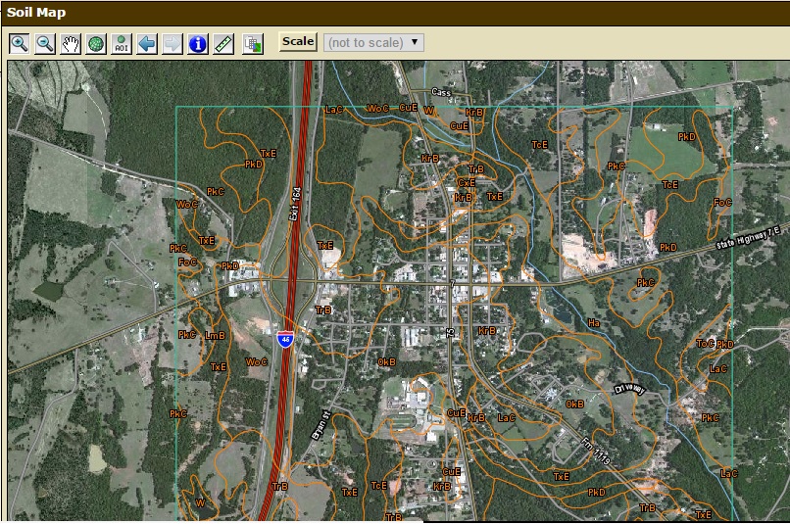The height and width of the screenshot is (524, 790).
Task: Open the (not to scale) dropdown
Action: [373, 42]
